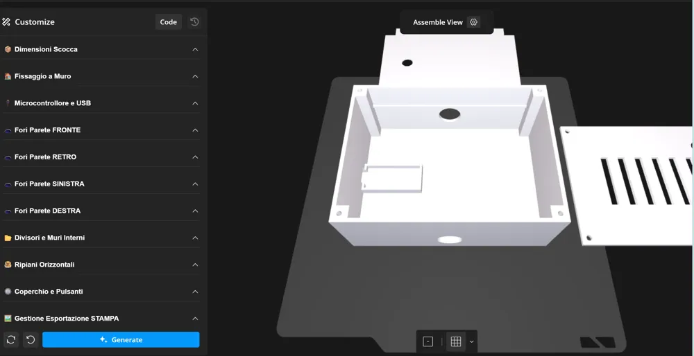Open the Code view button
The height and width of the screenshot is (356, 694).
168,21
